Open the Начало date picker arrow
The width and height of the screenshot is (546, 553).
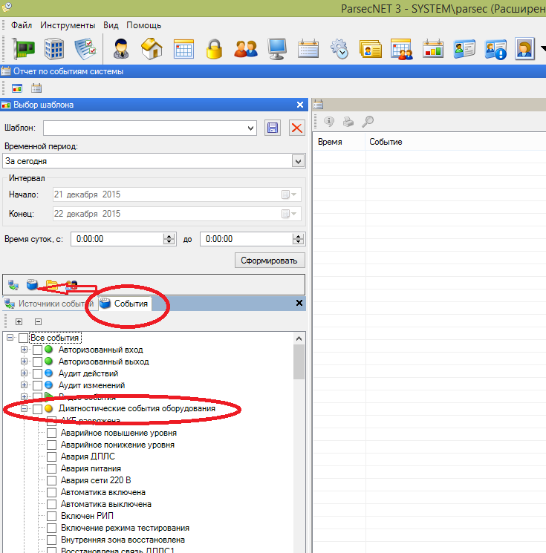click(294, 194)
